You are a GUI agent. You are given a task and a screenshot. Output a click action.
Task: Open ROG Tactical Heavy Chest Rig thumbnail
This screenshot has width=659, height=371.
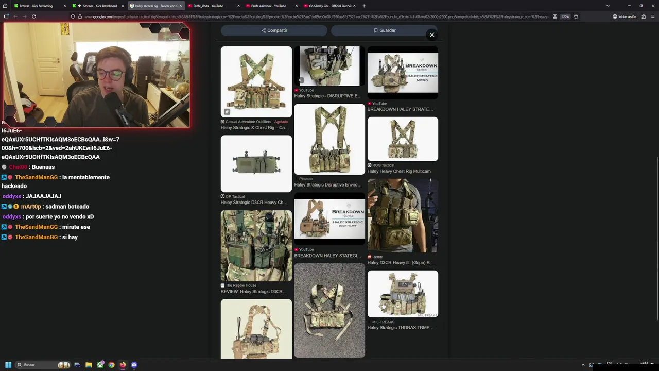403,139
